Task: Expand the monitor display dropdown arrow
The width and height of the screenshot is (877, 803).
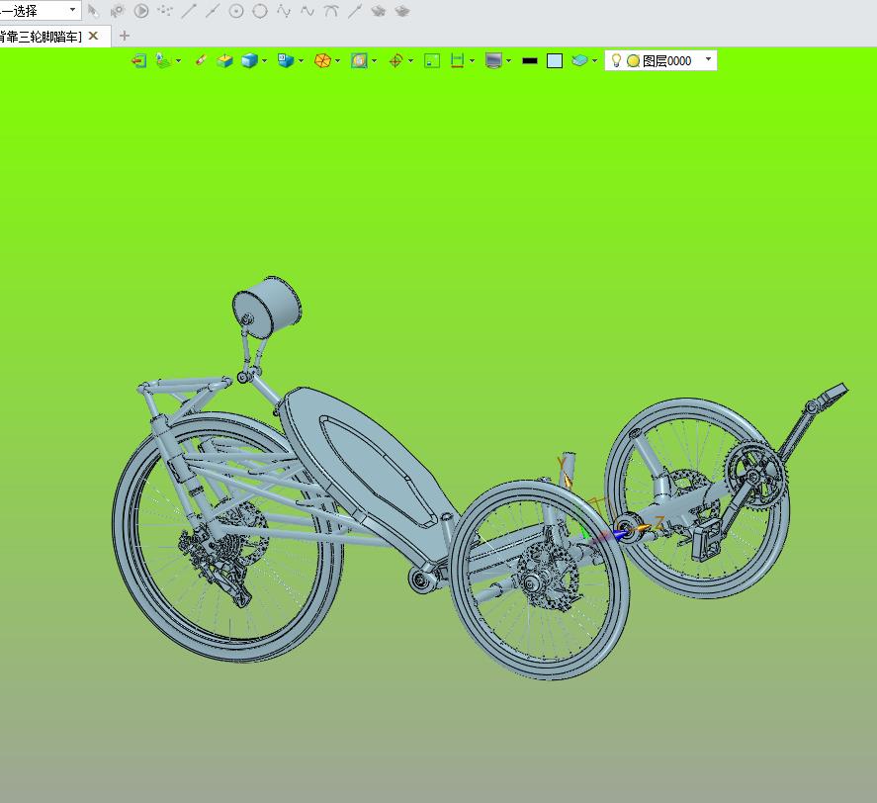Action: pyautogui.click(x=508, y=60)
